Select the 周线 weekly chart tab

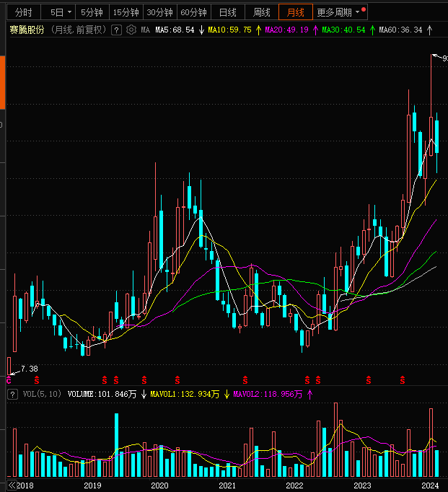[261, 12]
